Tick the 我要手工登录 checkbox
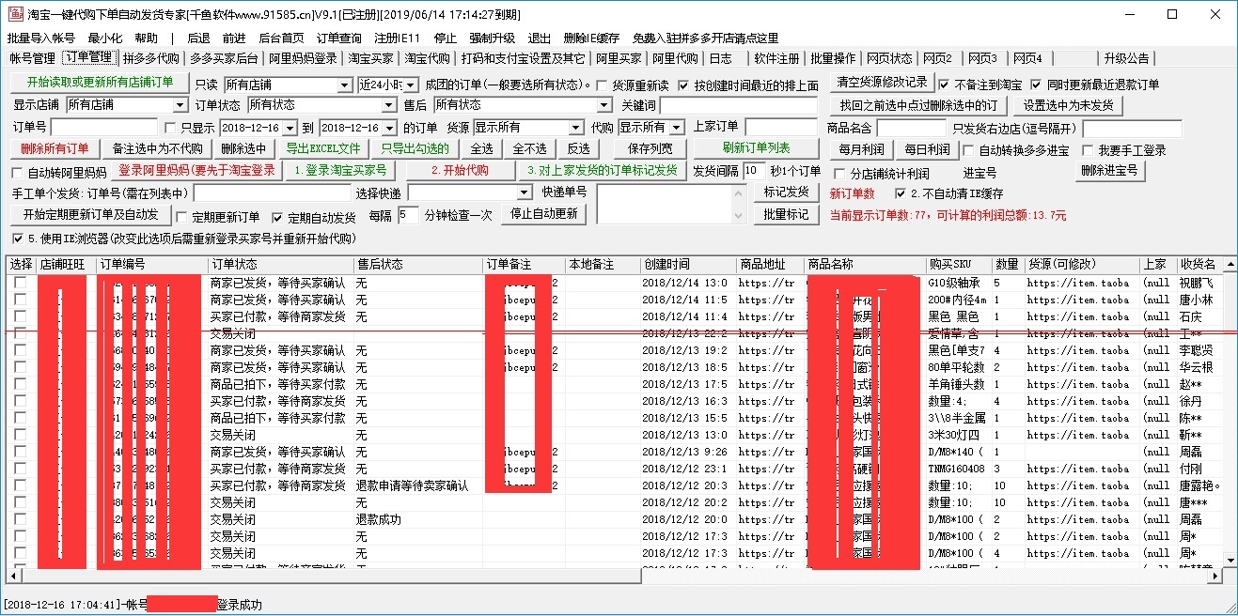Screen dimensions: 1238x616 (1089, 150)
